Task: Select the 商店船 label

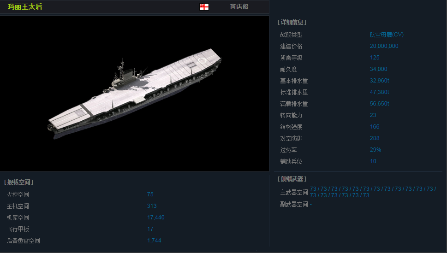Action: point(239,6)
